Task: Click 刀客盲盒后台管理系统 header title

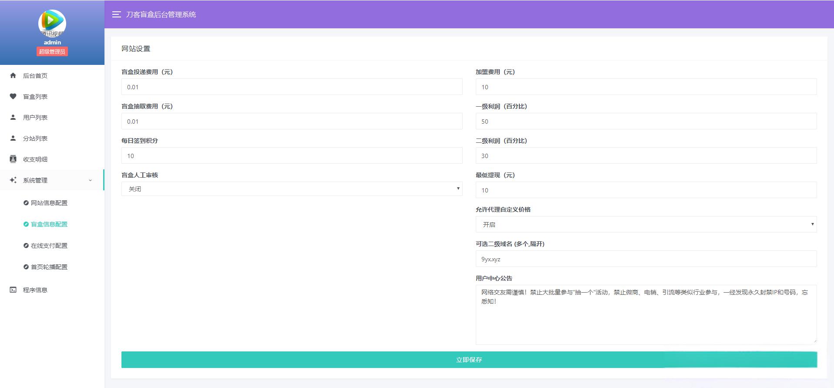Action: 161,14
